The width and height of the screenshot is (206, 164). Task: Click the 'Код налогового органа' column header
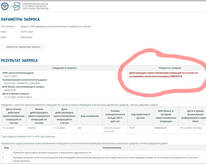click(140, 116)
